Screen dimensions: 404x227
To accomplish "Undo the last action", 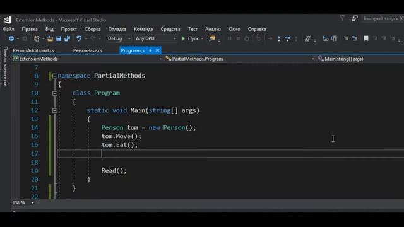I will [79, 38].
